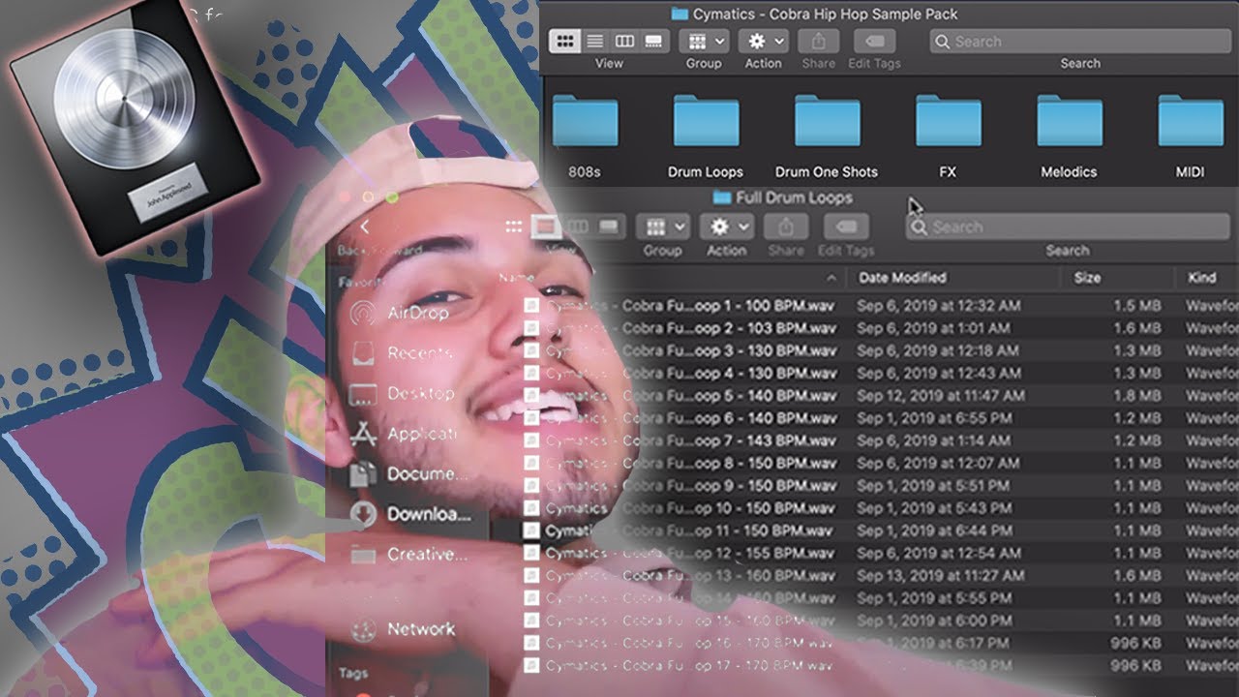Image resolution: width=1239 pixels, height=697 pixels.
Task: Select file Loop 4 - 130 BPM.wav
Action: [x=680, y=373]
